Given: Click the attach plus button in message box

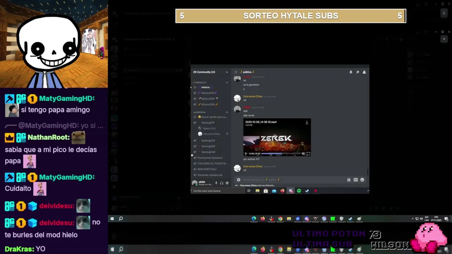Looking at the screenshot, I should [238, 180].
